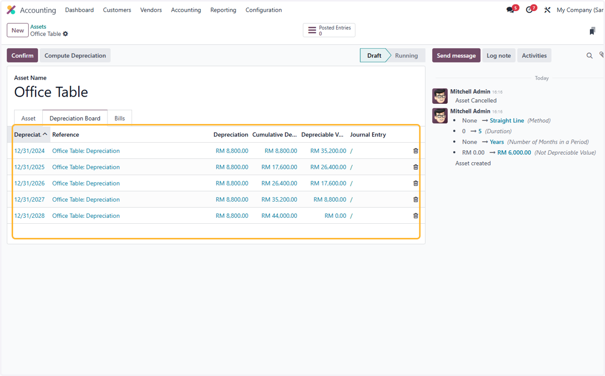Delete the 12/31/2025 depreciation line
Screen dimensions: 605x376
tap(415, 167)
